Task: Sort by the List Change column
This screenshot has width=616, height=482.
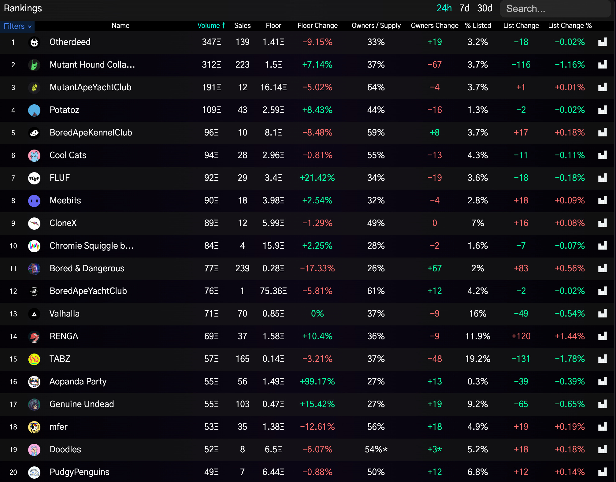Action: coord(521,26)
